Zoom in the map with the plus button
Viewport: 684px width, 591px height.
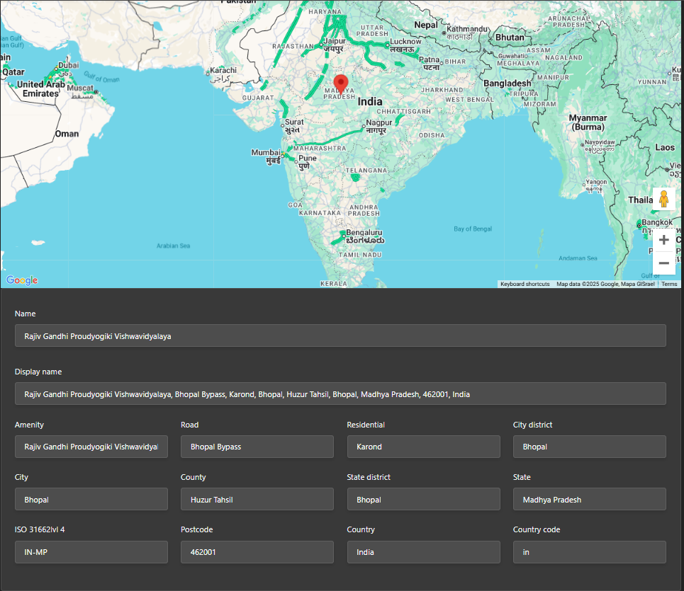click(663, 240)
